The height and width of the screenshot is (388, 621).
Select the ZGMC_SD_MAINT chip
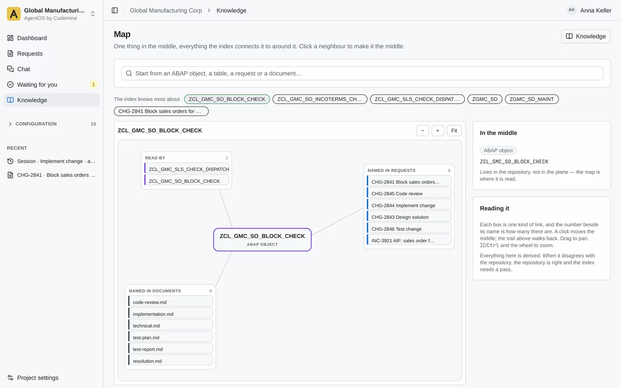532,99
